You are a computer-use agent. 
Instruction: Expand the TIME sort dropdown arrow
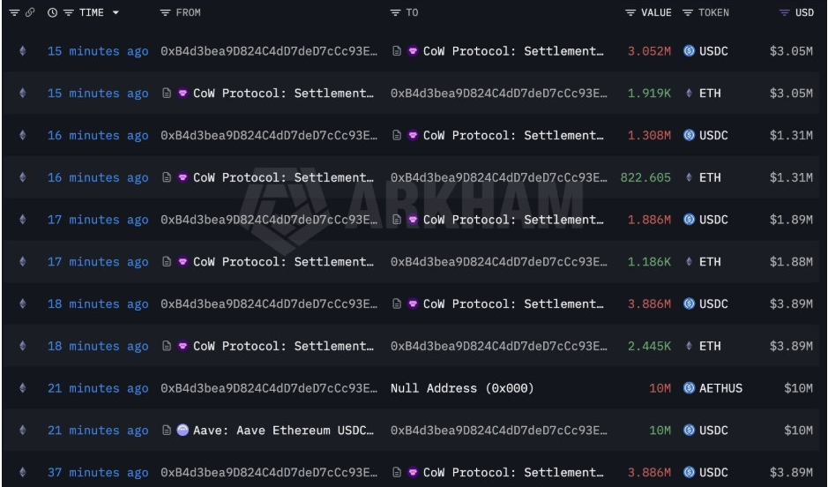coord(116,12)
